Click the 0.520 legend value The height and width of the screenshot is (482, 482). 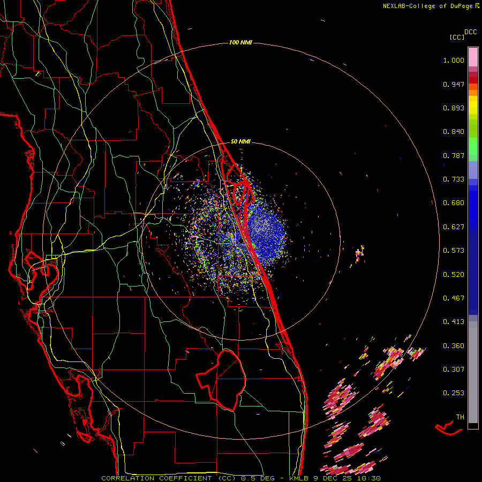coord(454,275)
